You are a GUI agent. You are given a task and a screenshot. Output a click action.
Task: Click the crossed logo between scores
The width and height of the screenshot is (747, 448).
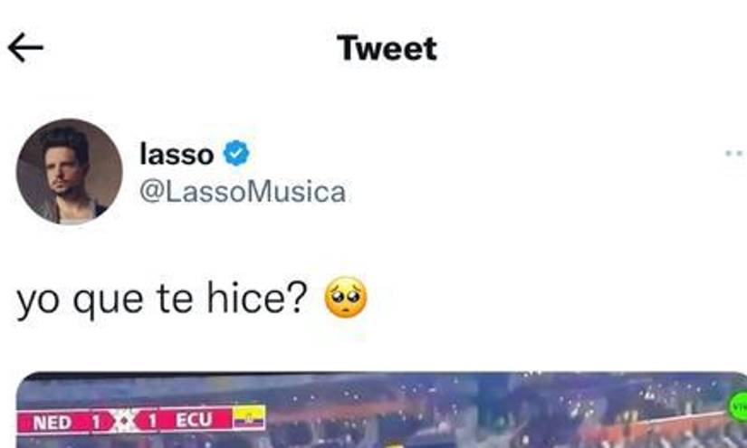(126, 421)
